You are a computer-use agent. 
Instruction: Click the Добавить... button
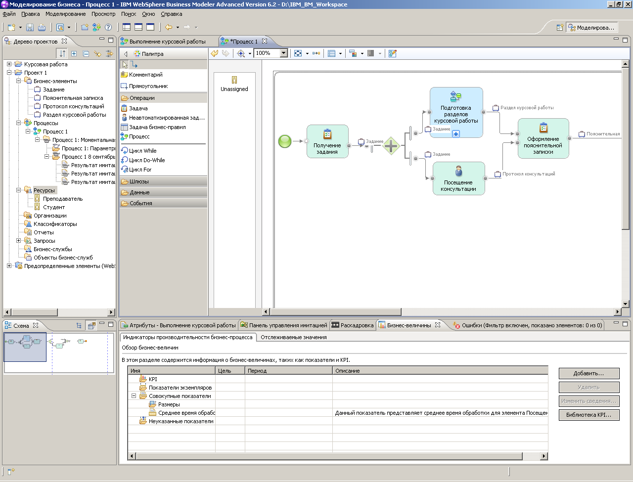588,373
